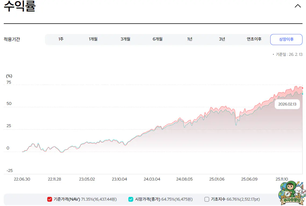Click the red NAV endpoint dot
The height and width of the screenshot is (206, 306).
click(303, 88)
